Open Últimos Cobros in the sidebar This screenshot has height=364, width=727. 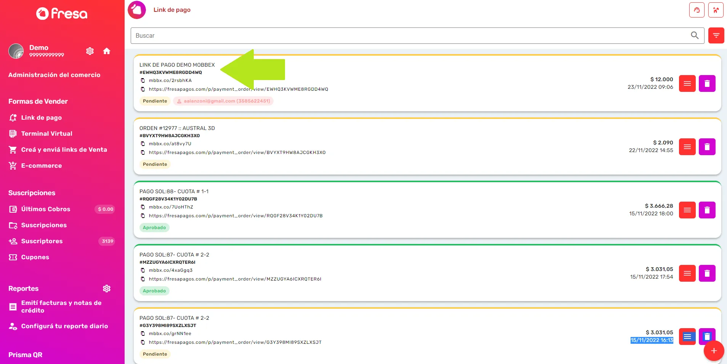pyautogui.click(x=46, y=209)
